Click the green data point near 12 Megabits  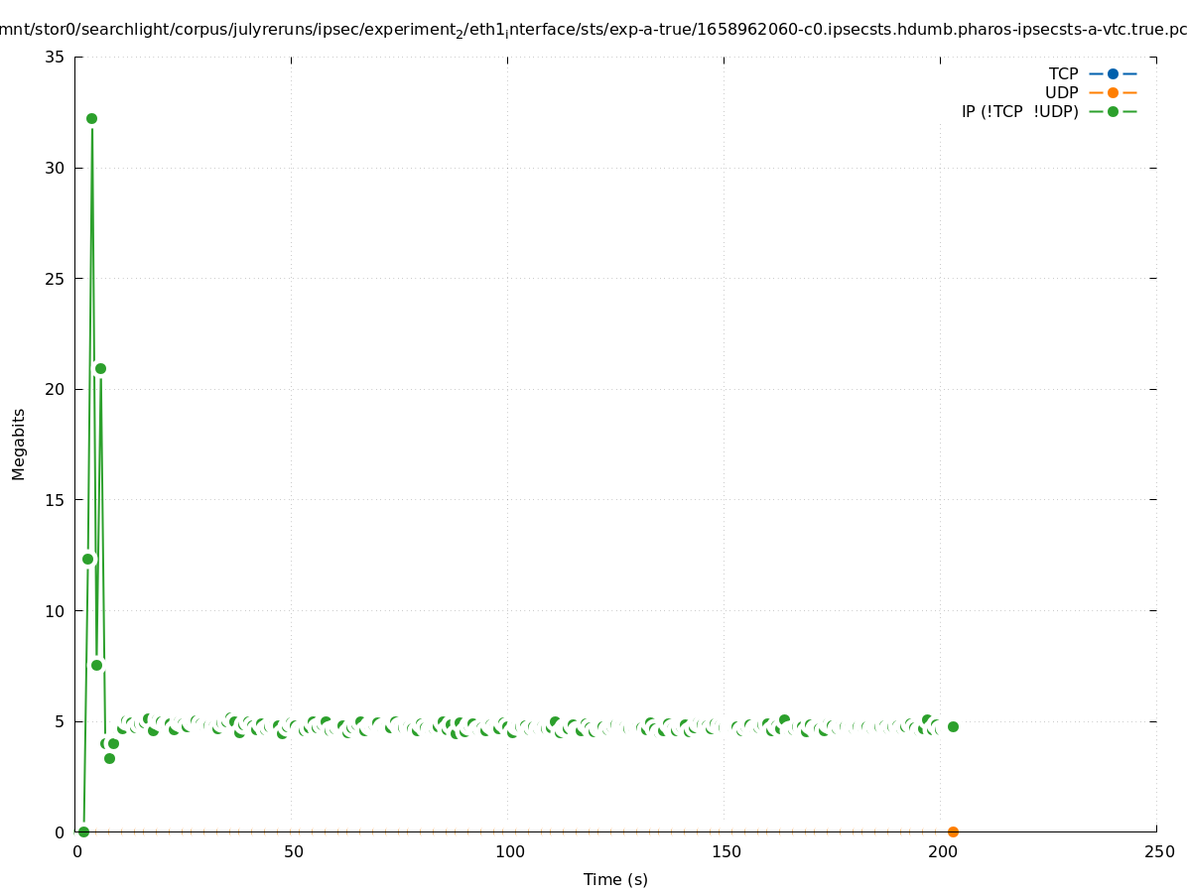87,559
